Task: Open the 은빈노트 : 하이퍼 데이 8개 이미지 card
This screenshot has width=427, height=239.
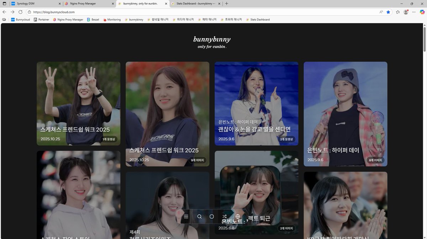Action: click(345, 114)
